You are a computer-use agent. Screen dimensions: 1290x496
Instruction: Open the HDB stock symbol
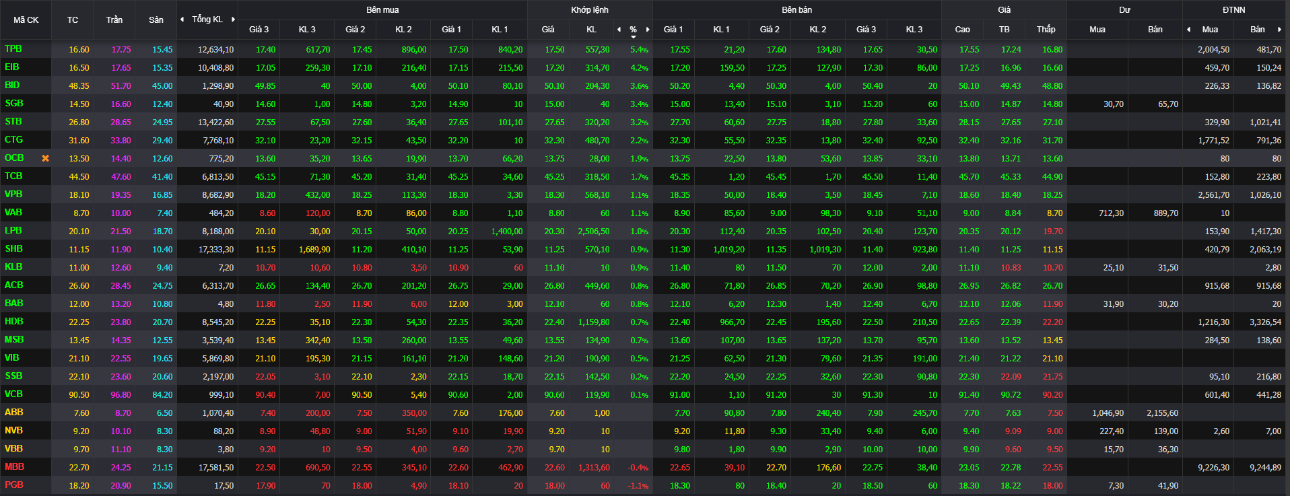point(14,322)
